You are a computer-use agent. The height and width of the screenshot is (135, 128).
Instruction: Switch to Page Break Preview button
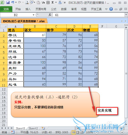tap(82, 132)
